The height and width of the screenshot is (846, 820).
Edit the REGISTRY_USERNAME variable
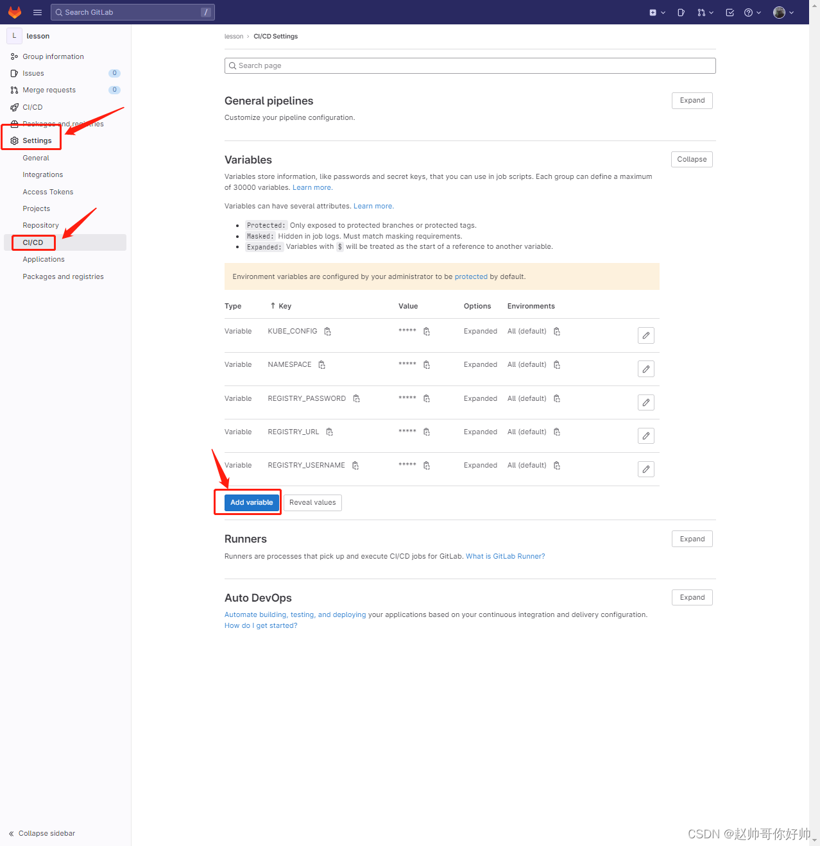(x=646, y=469)
